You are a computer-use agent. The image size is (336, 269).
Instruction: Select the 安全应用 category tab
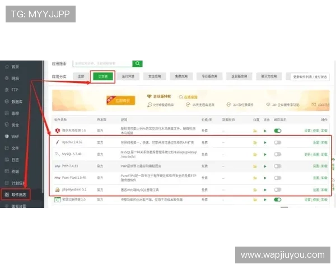coord(155,76)
